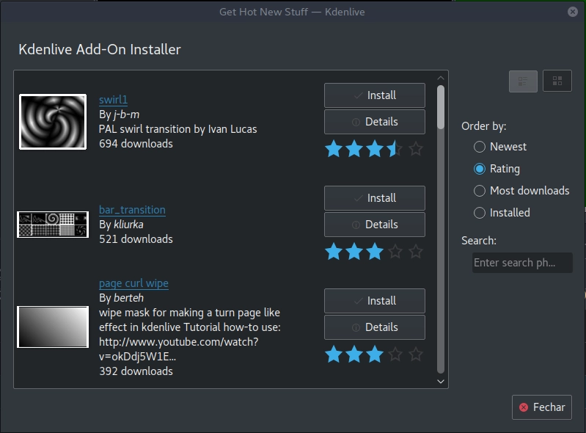The width and height of the screenshot is (586, 433).
Task: Click the '694 downloads' text
Action: click(x=136, y=144)
